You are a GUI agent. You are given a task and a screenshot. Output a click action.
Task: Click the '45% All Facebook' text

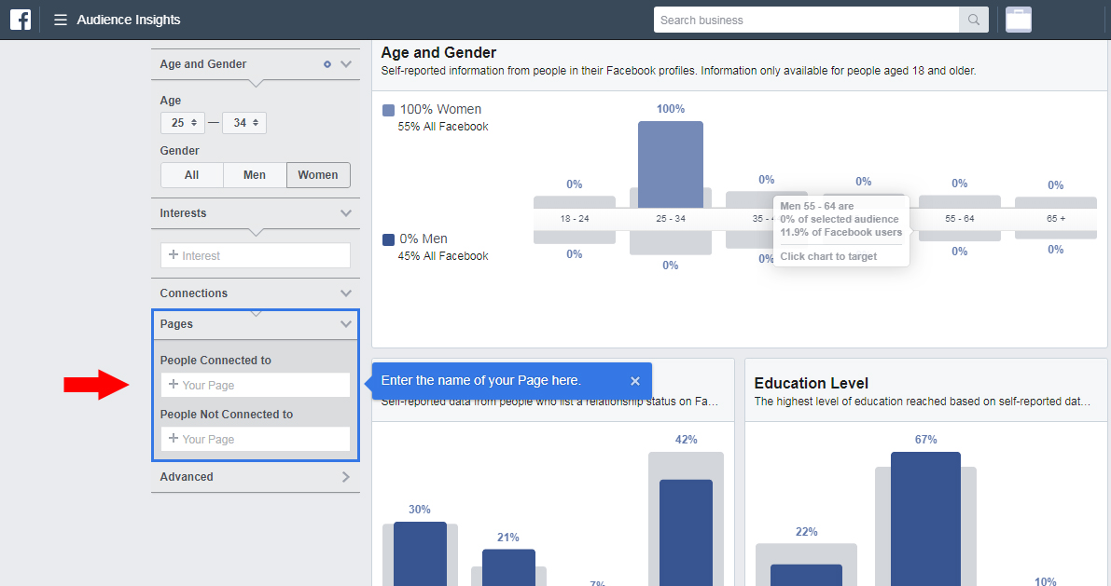(x=443, y=256)
